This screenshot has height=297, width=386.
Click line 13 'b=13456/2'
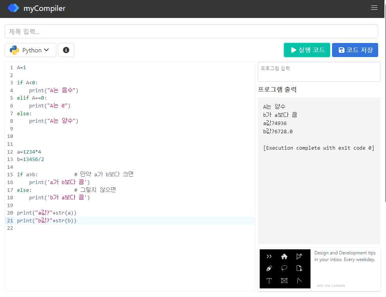(31, 159)
